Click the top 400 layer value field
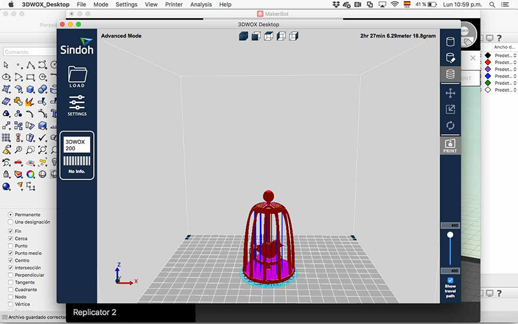Image resolution: width=518 pixels, height=324 pixels. pyautogui.click(x=450, y=226)
